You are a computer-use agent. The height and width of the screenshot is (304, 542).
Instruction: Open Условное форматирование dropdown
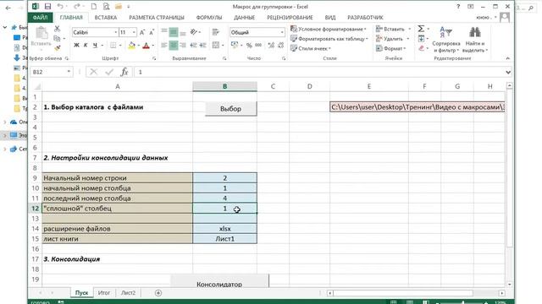click(x=328, y=29)
